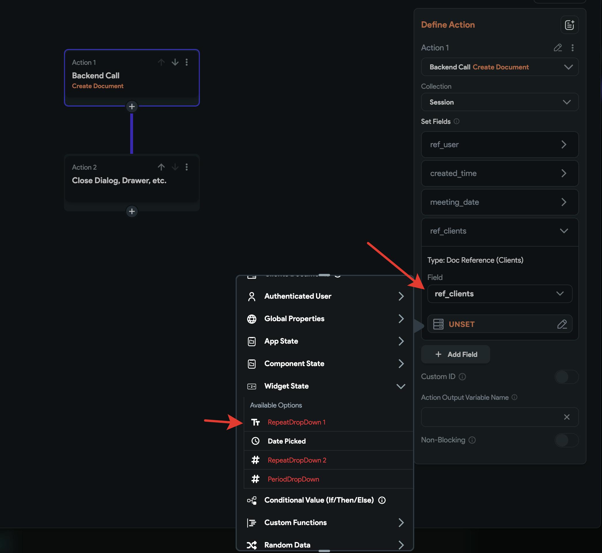Open Custom Functions in the variable menu
Viewport: 602px width, 553px height.
(x=325, y=522)
